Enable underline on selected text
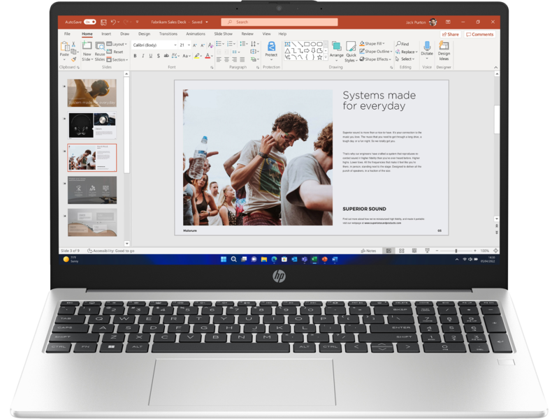559x419 pixels. pos(150,55)
